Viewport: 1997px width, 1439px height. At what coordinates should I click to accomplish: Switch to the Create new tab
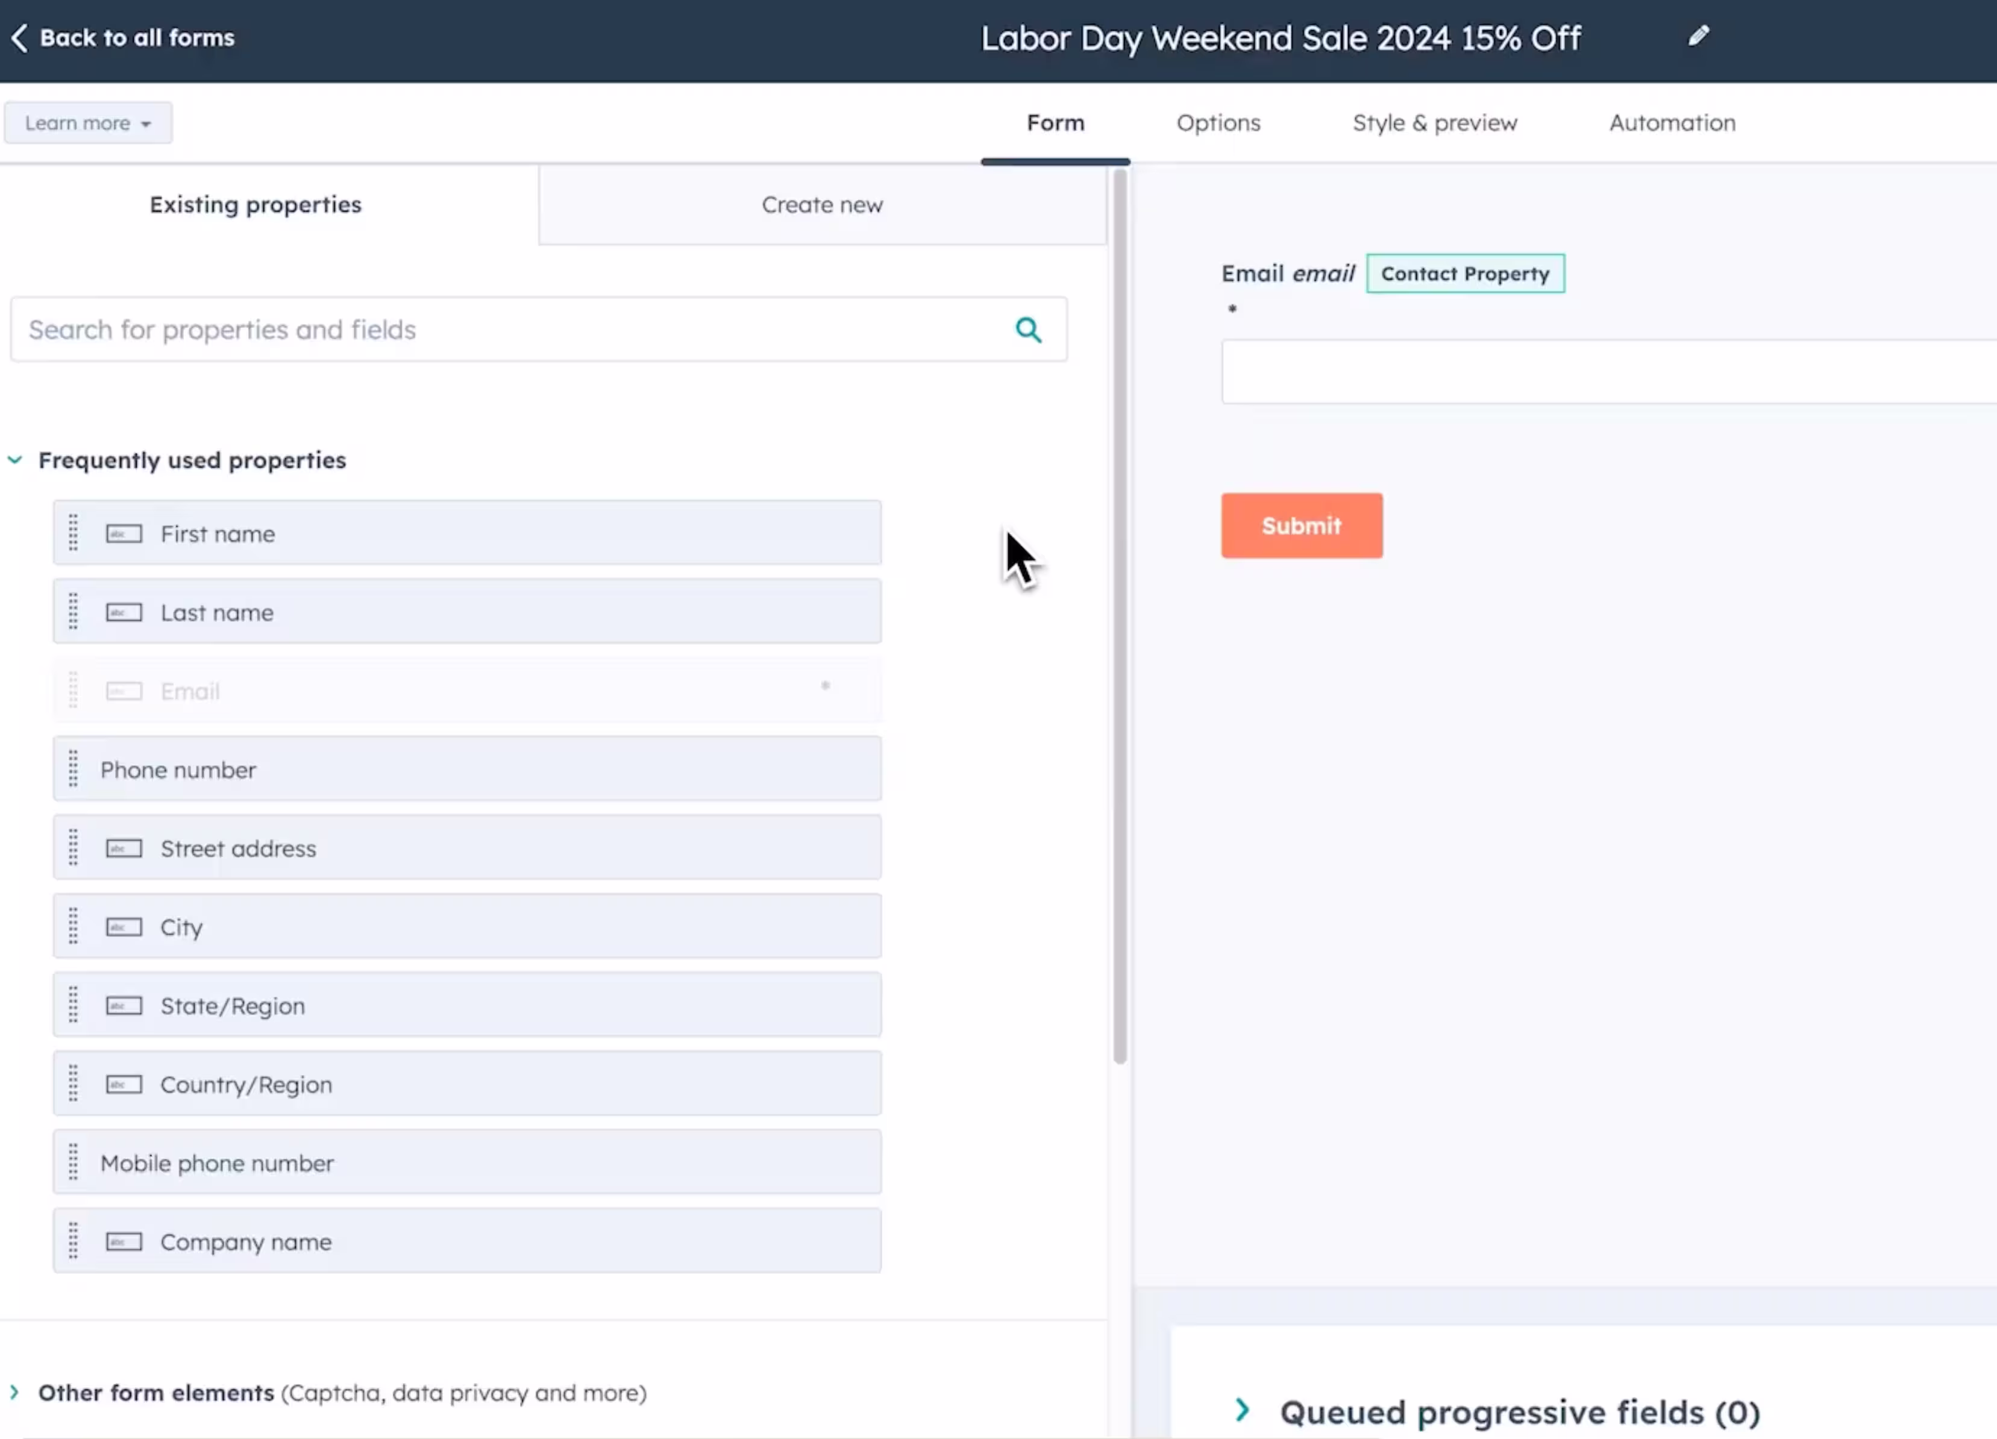[821, 205]
